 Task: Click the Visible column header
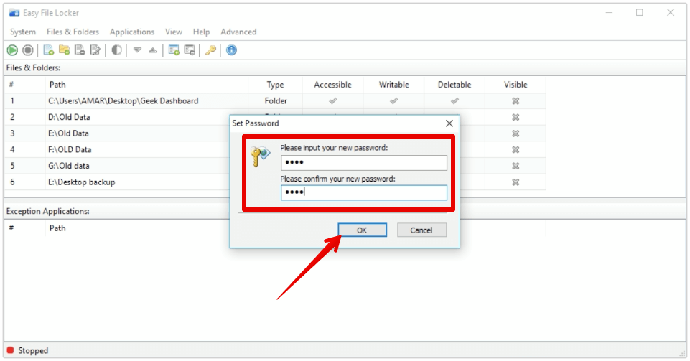(x=516, y=85)
